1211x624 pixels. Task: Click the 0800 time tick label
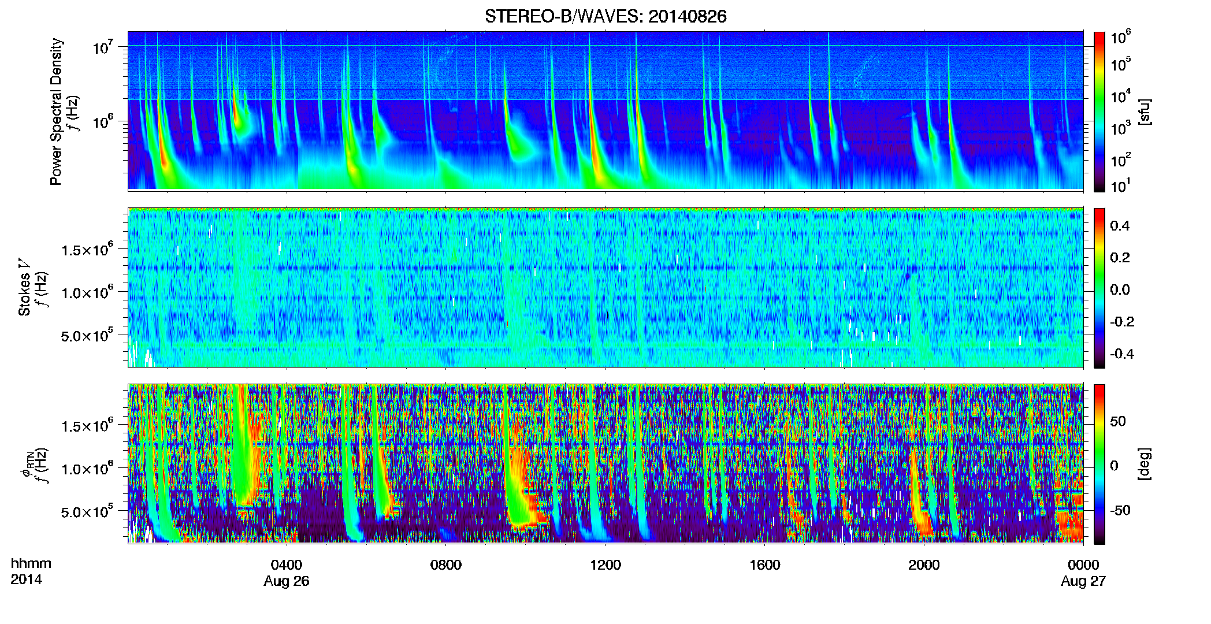pos(446,564)
